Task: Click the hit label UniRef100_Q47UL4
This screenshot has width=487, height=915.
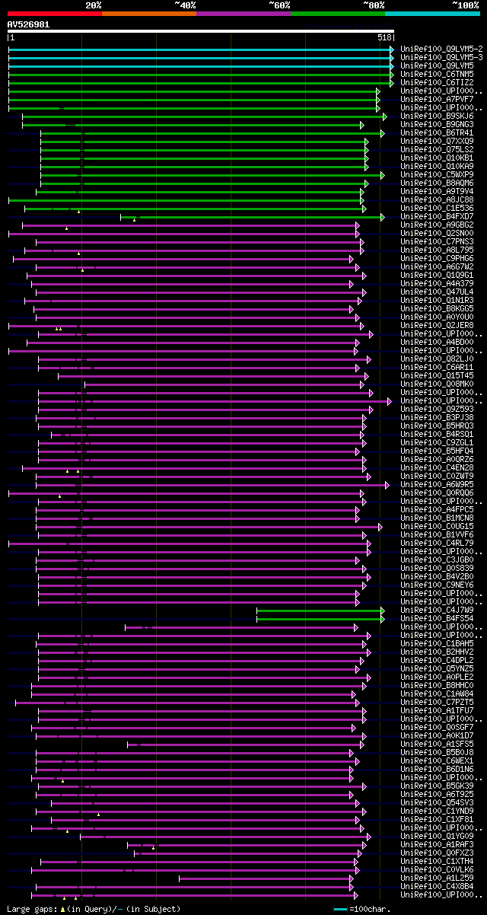Action: tap(438, 292)
